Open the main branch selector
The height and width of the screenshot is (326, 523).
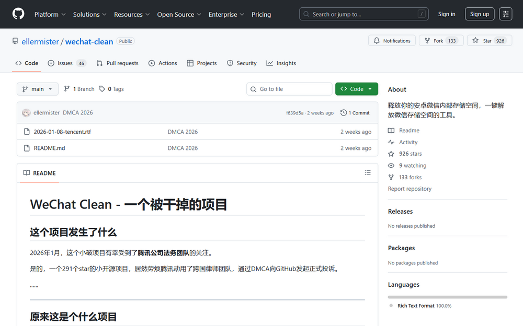[37, 89]
